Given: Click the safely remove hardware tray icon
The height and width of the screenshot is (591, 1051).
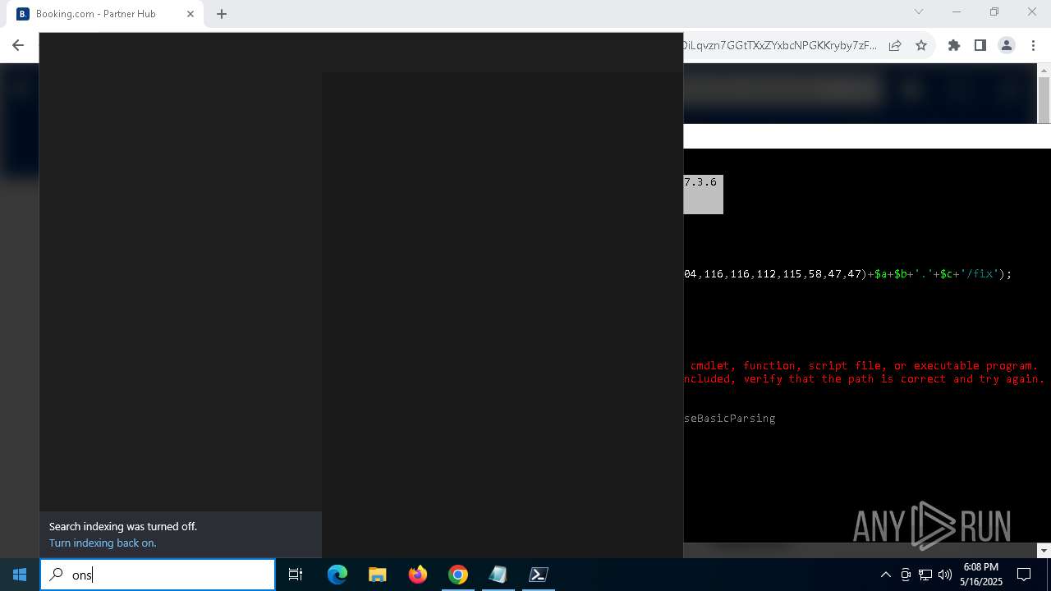Looking at the screenshot, I should point(906,575).
